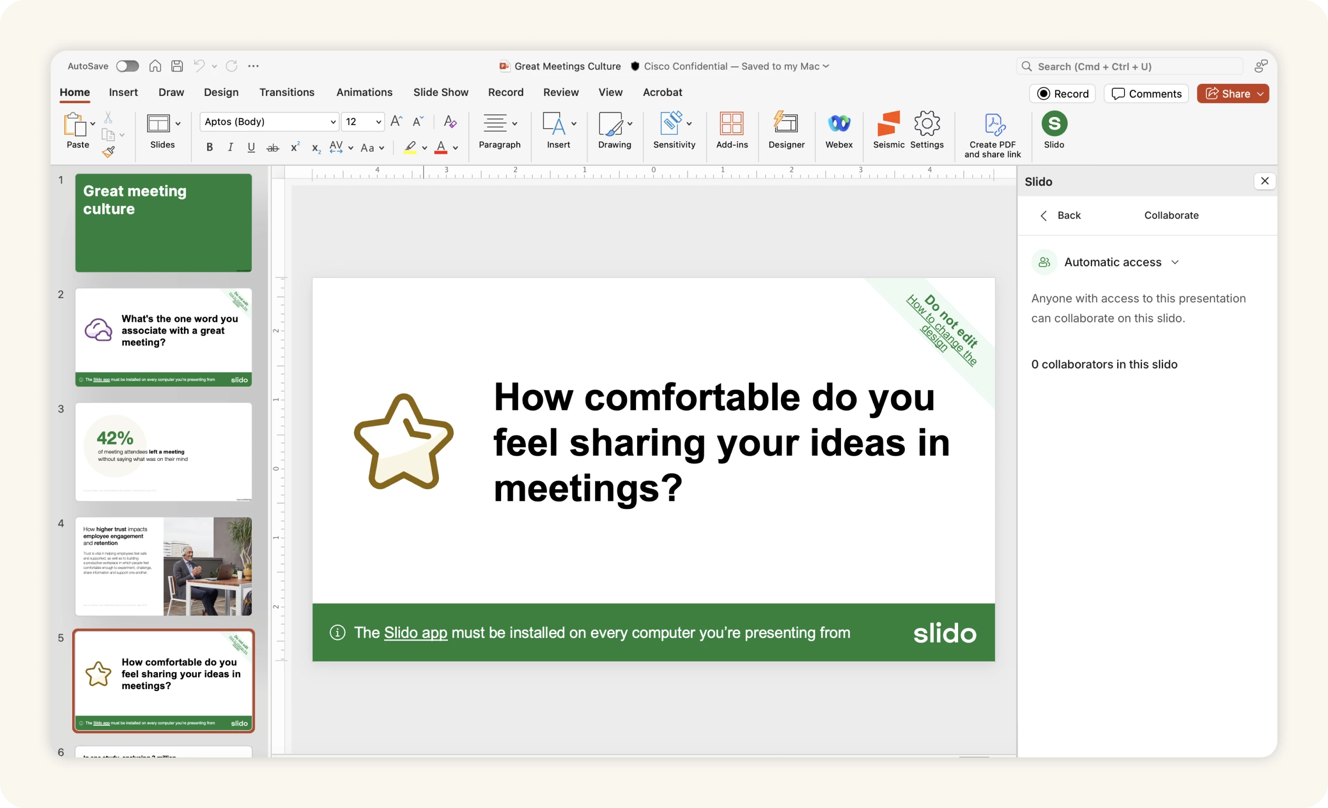Open the Slide Show tab
This screenshot has width=1328, height=808.
pos(441,92)
